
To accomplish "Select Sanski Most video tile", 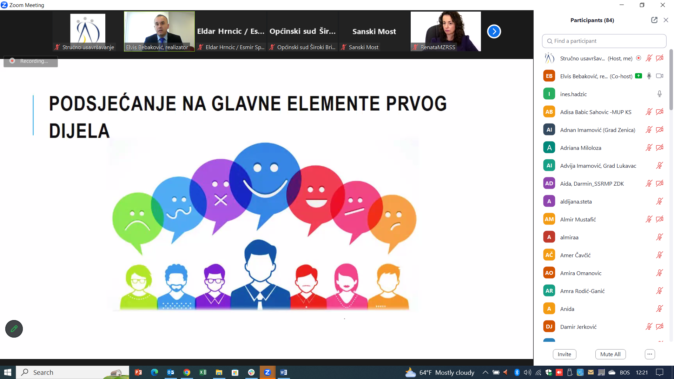I will point(374,31).
